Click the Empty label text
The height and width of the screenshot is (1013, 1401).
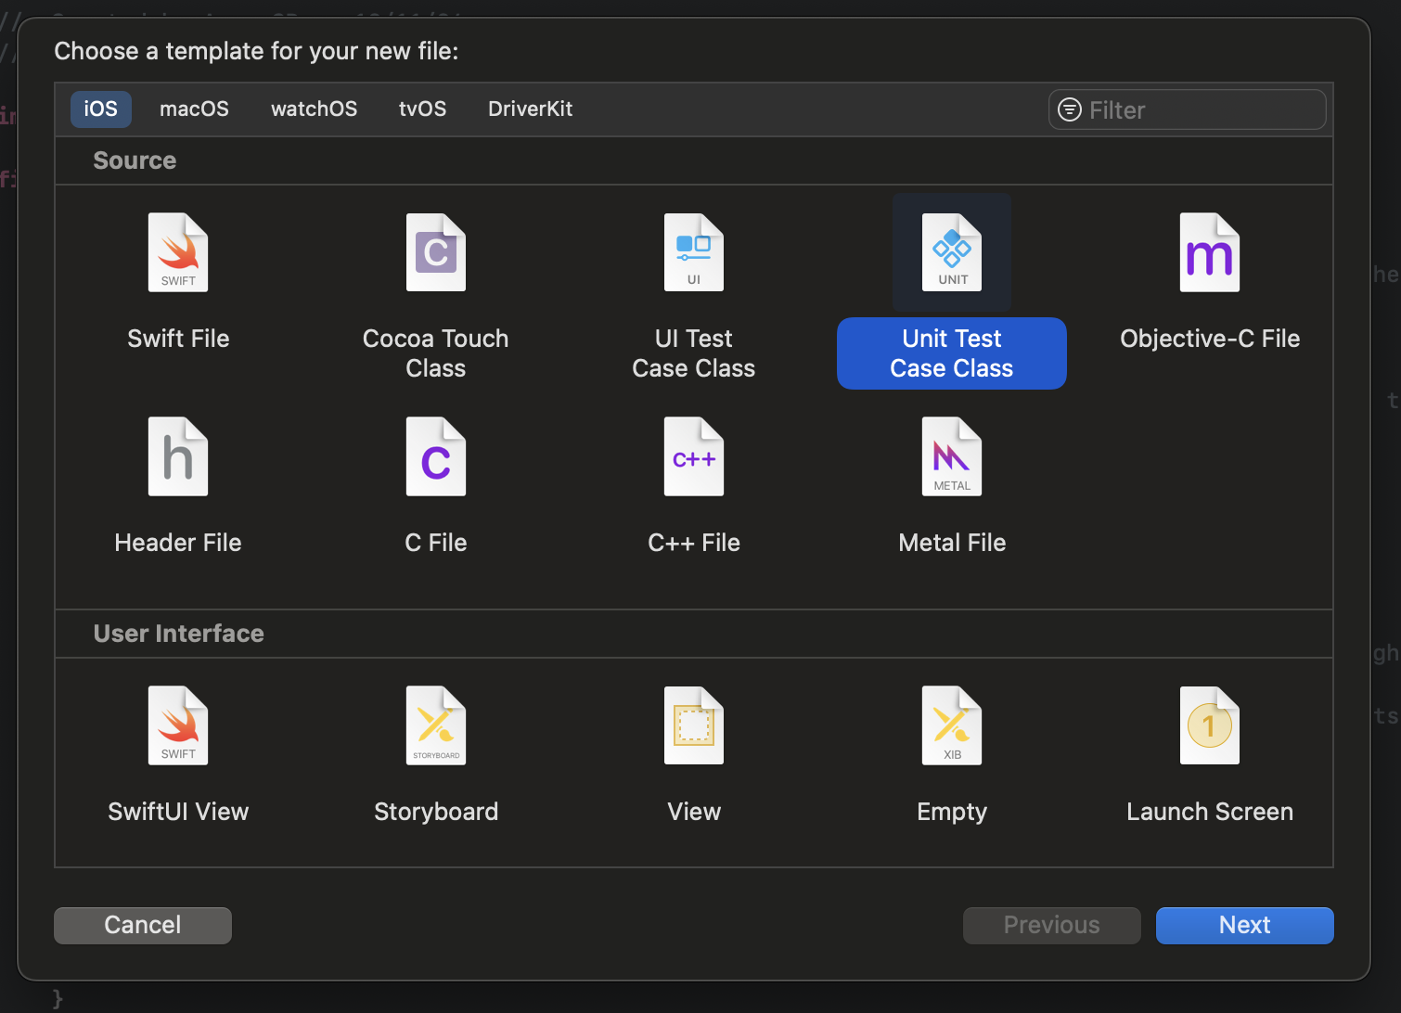[952, 812]
